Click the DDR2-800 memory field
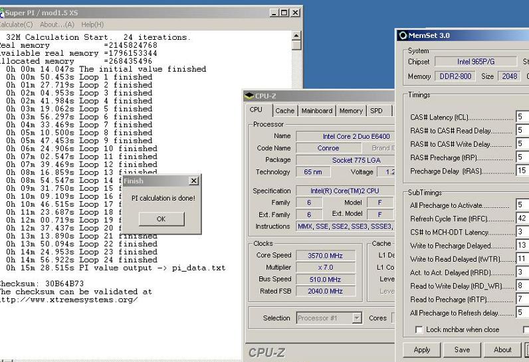The width and height of the screenshot is (529, 362). tap(455, 76)
